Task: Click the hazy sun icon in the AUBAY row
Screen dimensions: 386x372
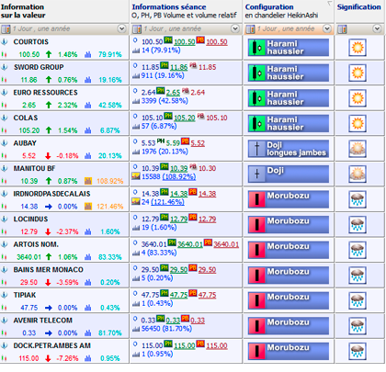Action: tap(358, 149)
